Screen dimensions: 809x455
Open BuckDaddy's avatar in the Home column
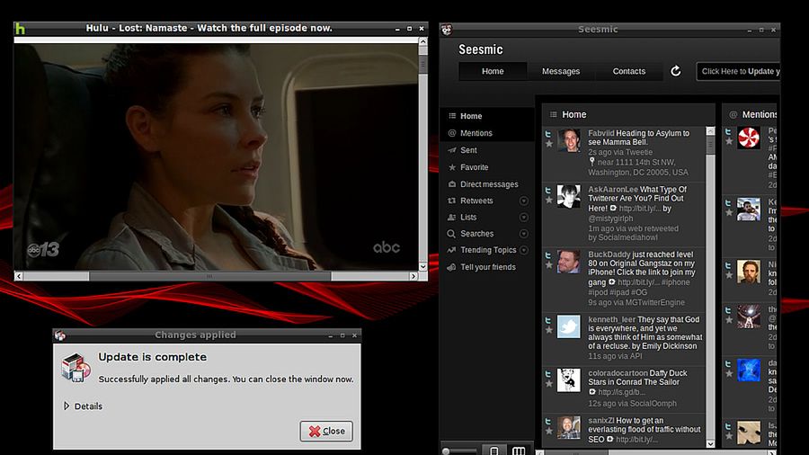pos(569,262)
